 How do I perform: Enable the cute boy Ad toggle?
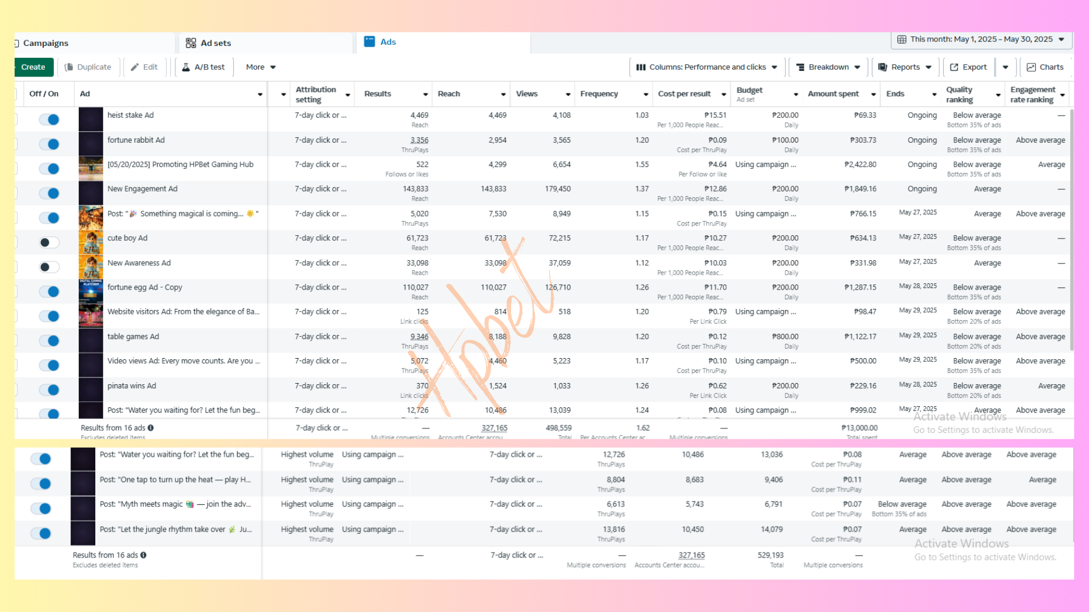coord(49,243)
